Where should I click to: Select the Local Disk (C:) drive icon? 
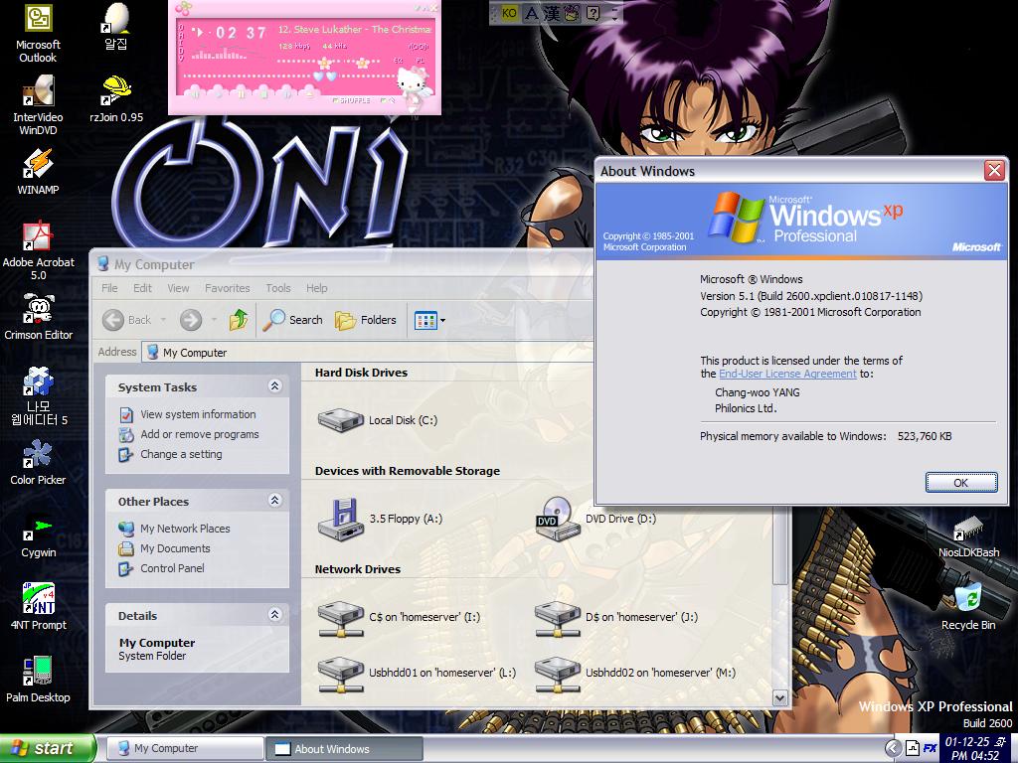tap(340, 420)
